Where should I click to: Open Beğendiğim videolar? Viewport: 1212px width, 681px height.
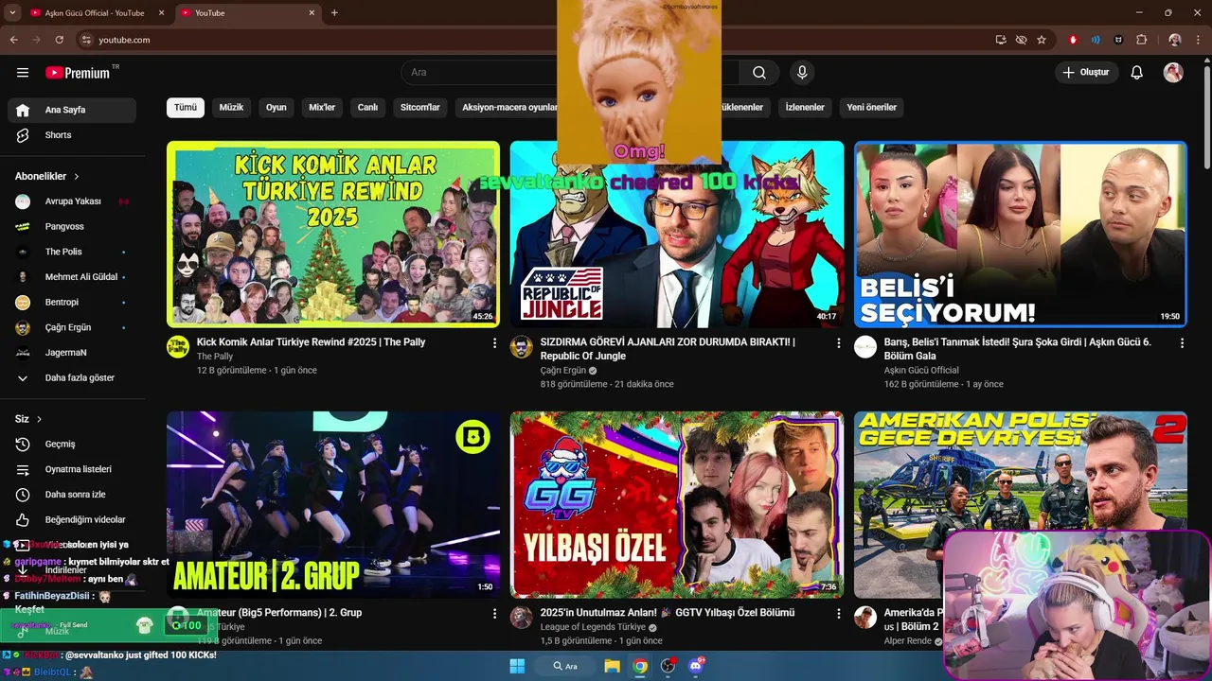(72, 519)
